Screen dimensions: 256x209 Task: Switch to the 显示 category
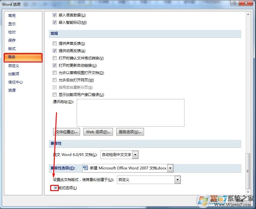click(x=12, y=24)
